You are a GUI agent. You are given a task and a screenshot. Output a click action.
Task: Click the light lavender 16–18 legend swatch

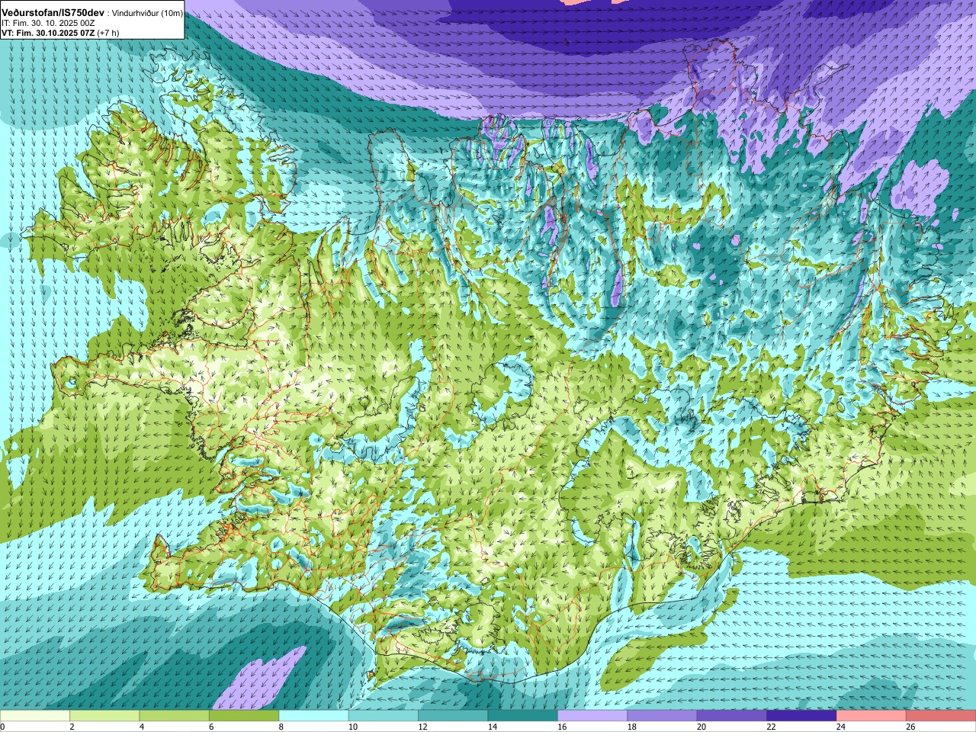click(x=592, y=716)
